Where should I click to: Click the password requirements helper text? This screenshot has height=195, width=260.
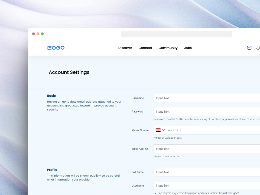coord(207,119)
